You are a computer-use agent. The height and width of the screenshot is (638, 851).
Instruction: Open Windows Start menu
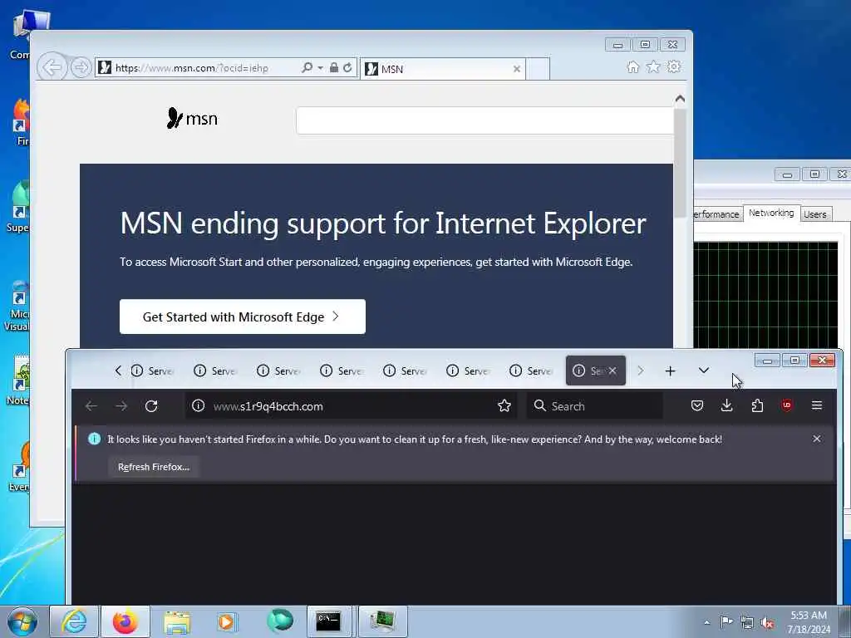click(x=22, y=621)
